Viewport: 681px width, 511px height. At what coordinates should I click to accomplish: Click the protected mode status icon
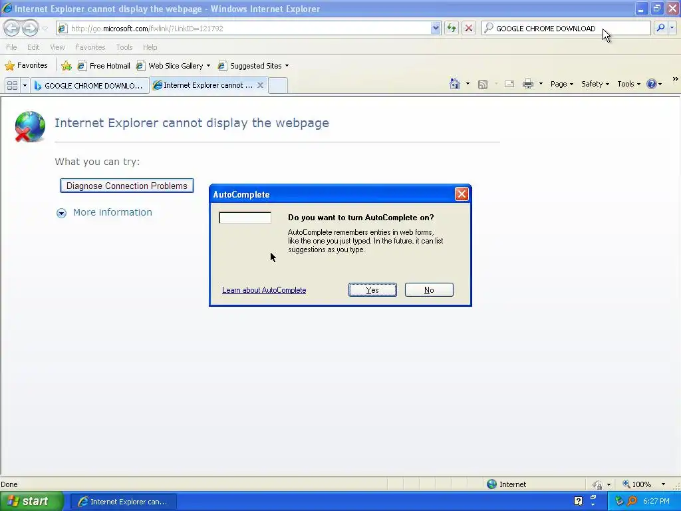point(598,484)
